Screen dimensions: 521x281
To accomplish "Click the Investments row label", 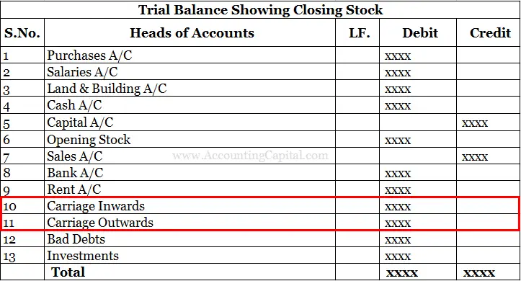I will (83, 256).
